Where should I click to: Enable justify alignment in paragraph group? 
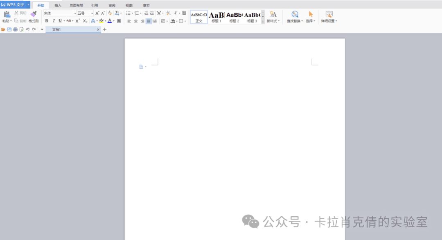coord(149,21)
